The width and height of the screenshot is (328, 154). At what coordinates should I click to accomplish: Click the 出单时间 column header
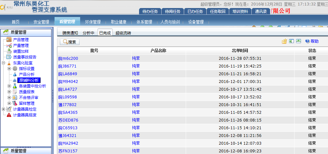240,50
